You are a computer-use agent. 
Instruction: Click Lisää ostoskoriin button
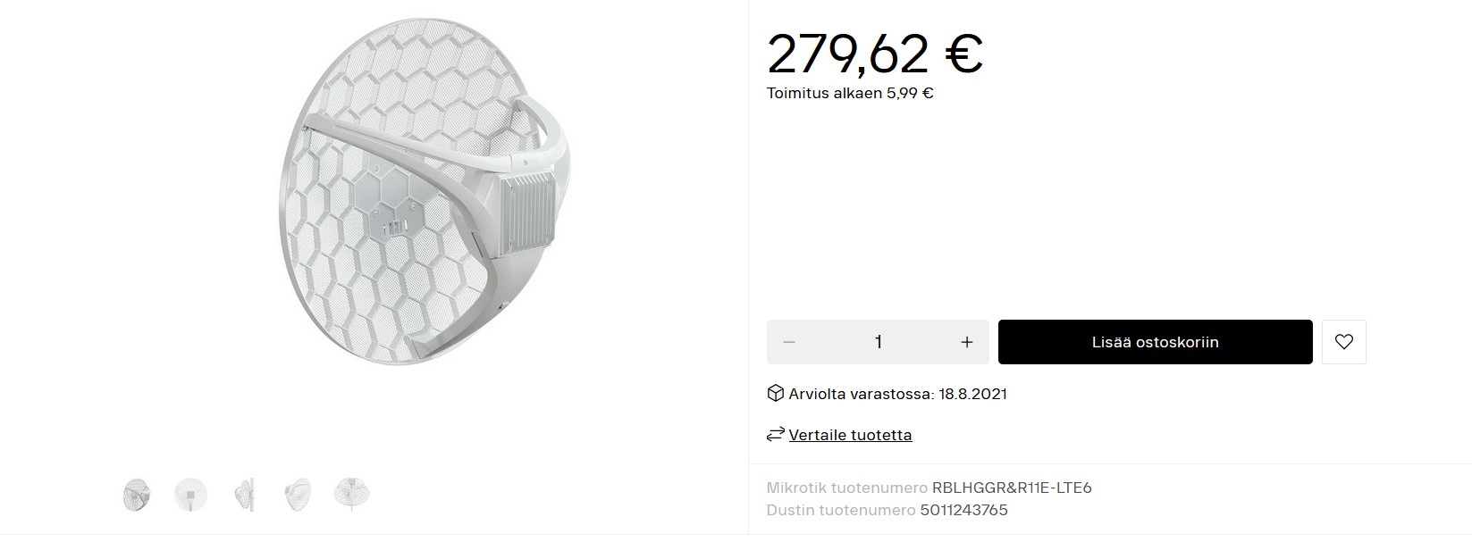click(x=1155, y=342)
